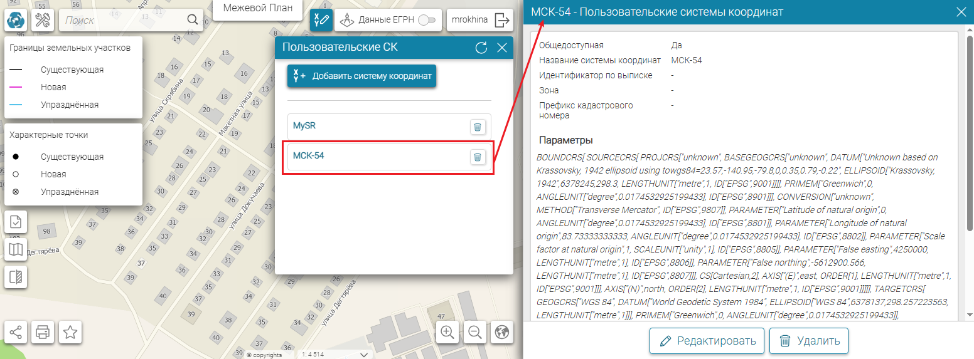Click the search magnifier icon
Screen dimensions: 974x359
(x=193, y=20)
